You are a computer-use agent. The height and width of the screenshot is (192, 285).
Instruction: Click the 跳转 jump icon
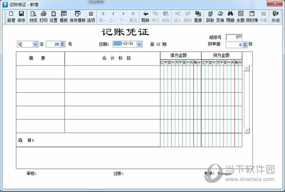145,16
